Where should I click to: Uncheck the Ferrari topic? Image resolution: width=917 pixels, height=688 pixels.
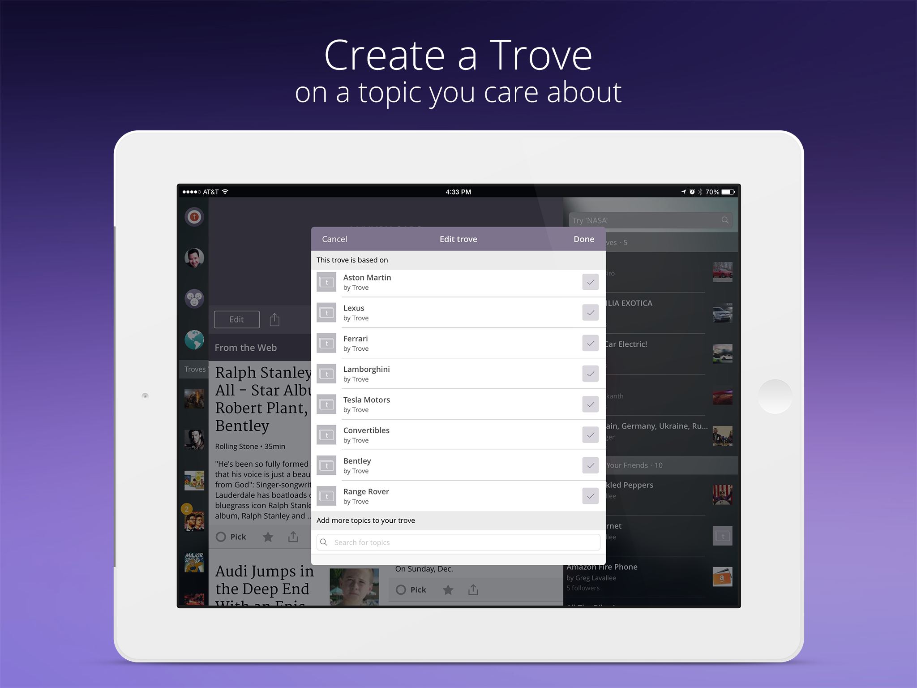(591, 343)
